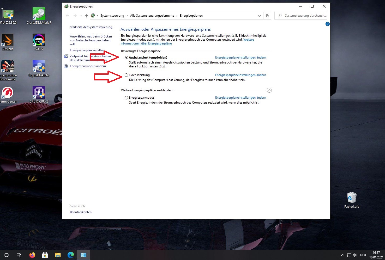The height and width of the screenshot is (260, 385).
Task: Go up one level in Control Panel
Action: coord(87,16)
